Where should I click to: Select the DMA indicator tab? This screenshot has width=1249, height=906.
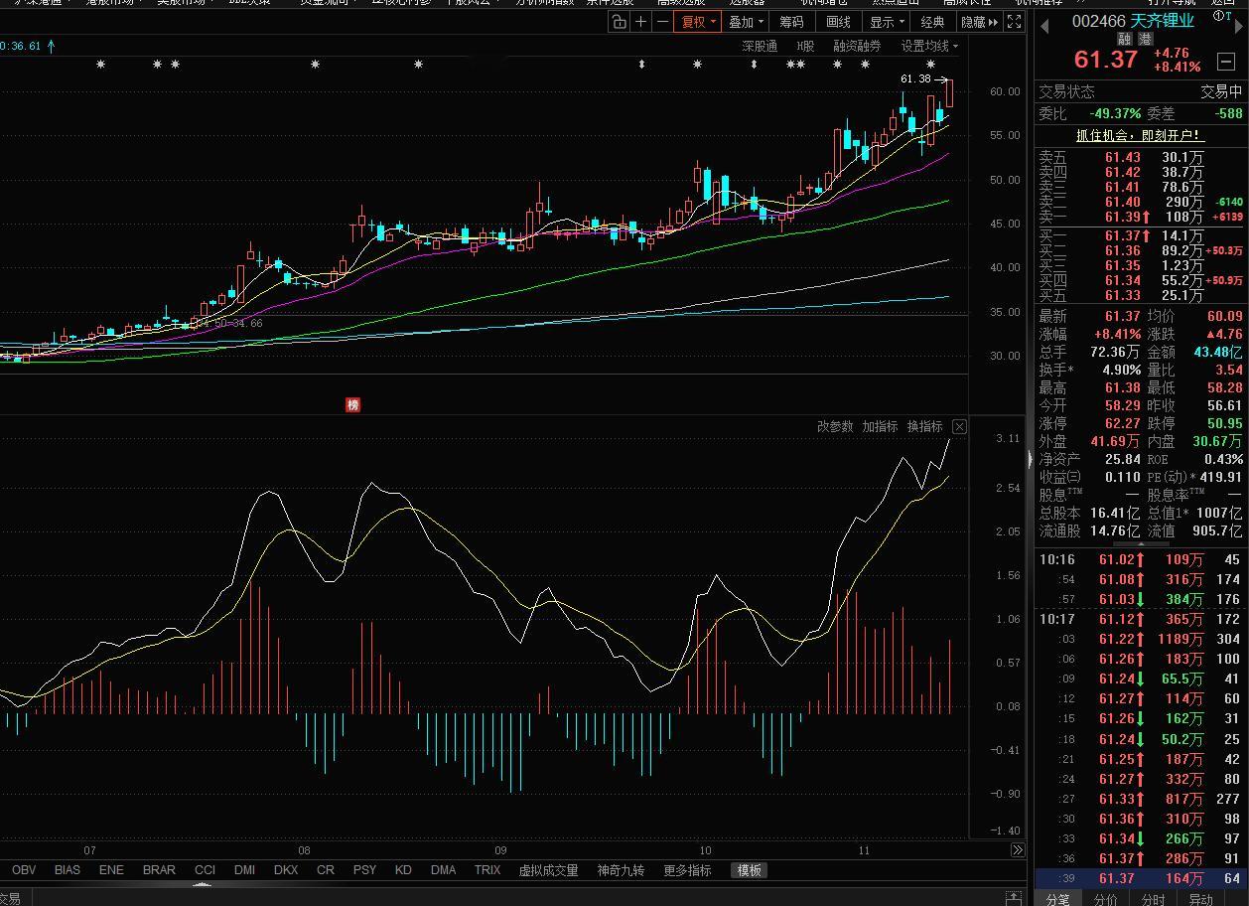tap(443, 870)
